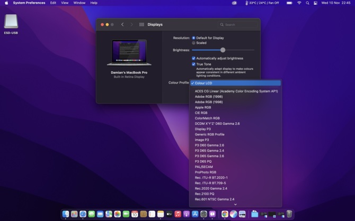Open the Apple menu
The height and width of the screenshot is (221, 355).
click(6, 3)
